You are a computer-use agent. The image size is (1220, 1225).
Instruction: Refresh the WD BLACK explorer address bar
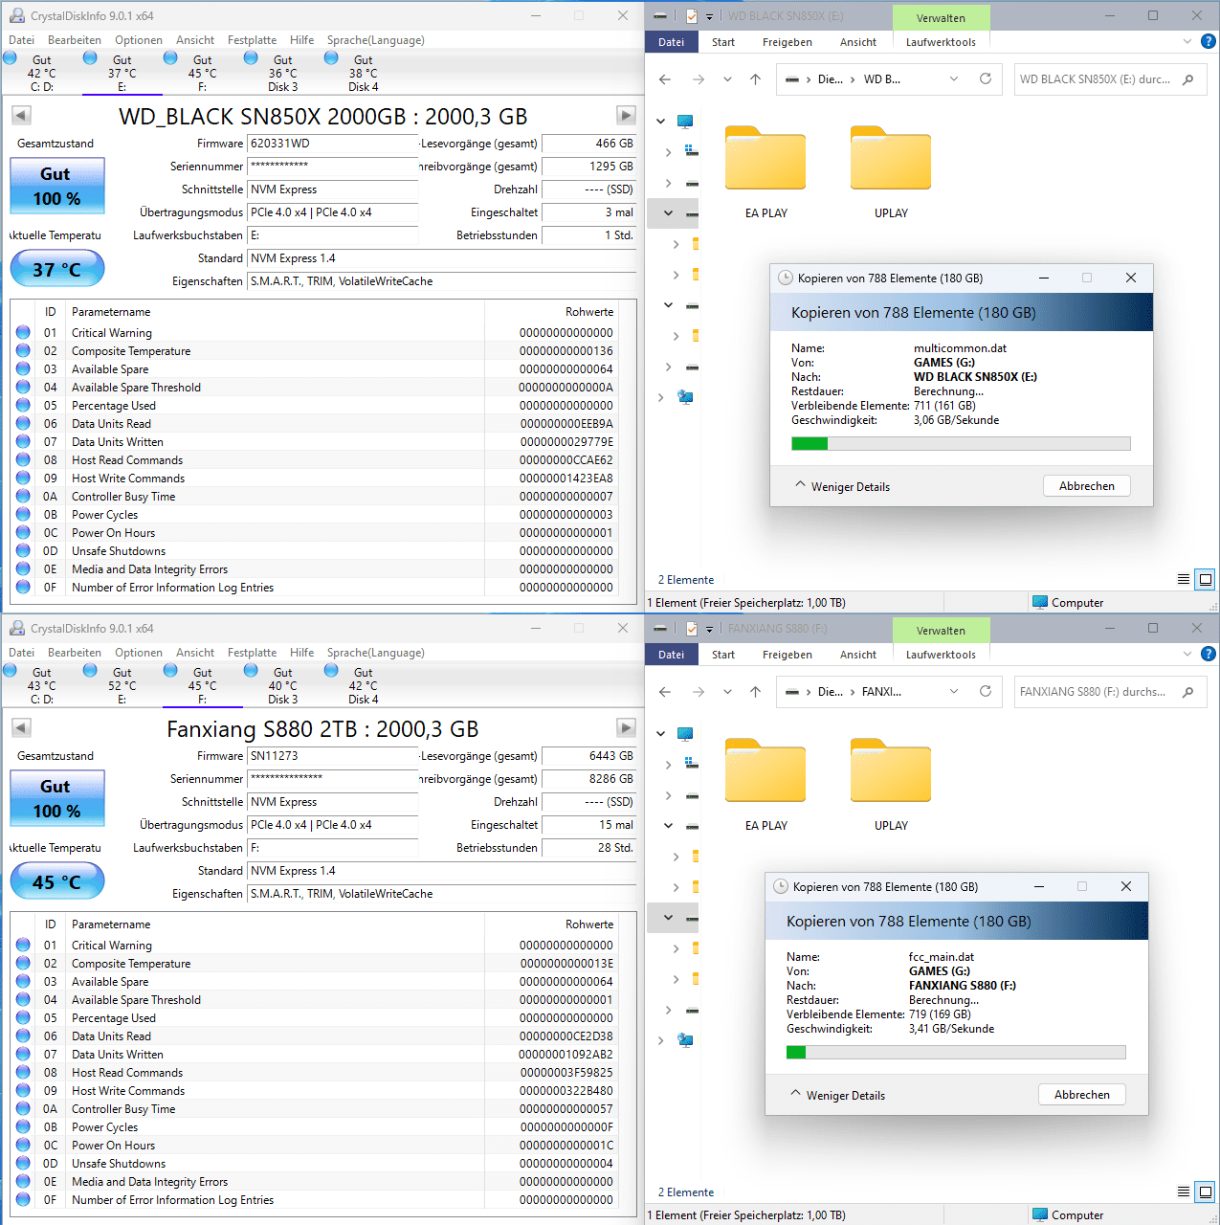[986, 78]
